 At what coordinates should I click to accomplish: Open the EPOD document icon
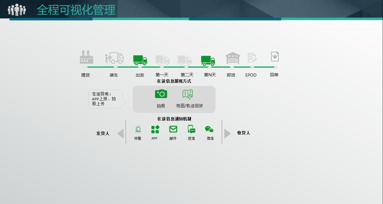tap(252, 57)
